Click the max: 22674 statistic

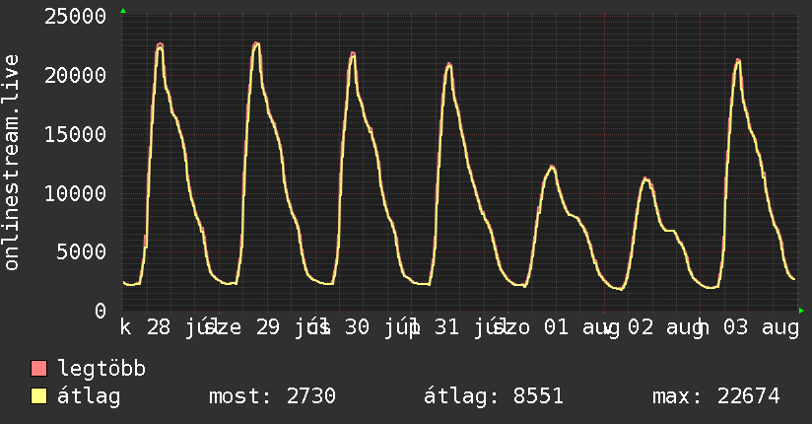pos(716,396)
